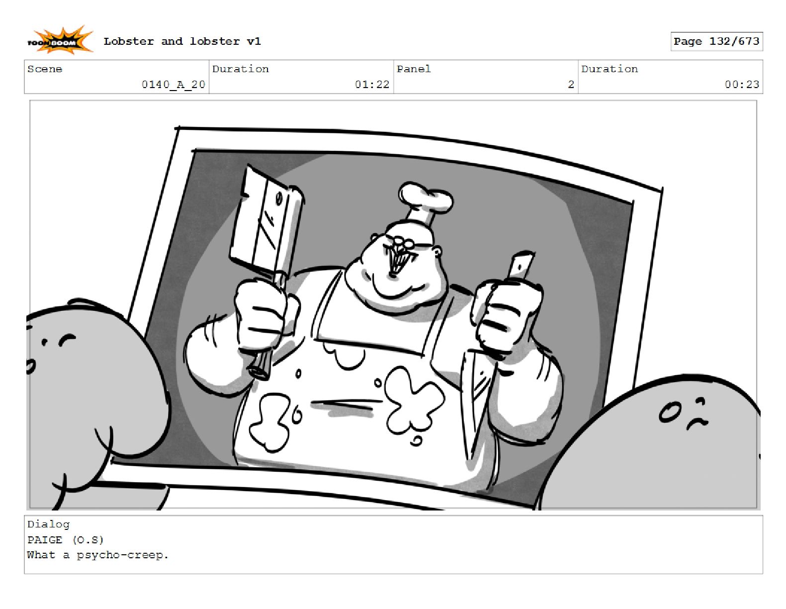
Task: Click the 'Dialog' label
Action: [x=48, y=524]
